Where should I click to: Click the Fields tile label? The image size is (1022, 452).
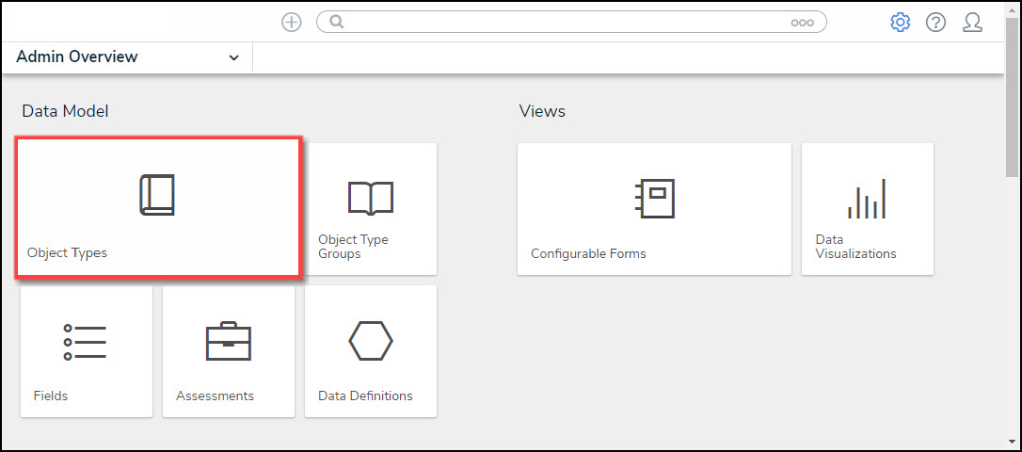click(x=51, y=395)
